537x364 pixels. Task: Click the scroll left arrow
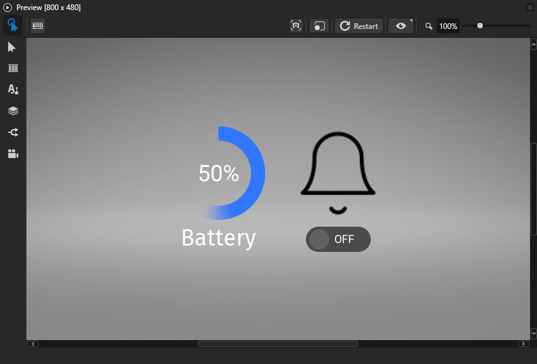[33, 344]
